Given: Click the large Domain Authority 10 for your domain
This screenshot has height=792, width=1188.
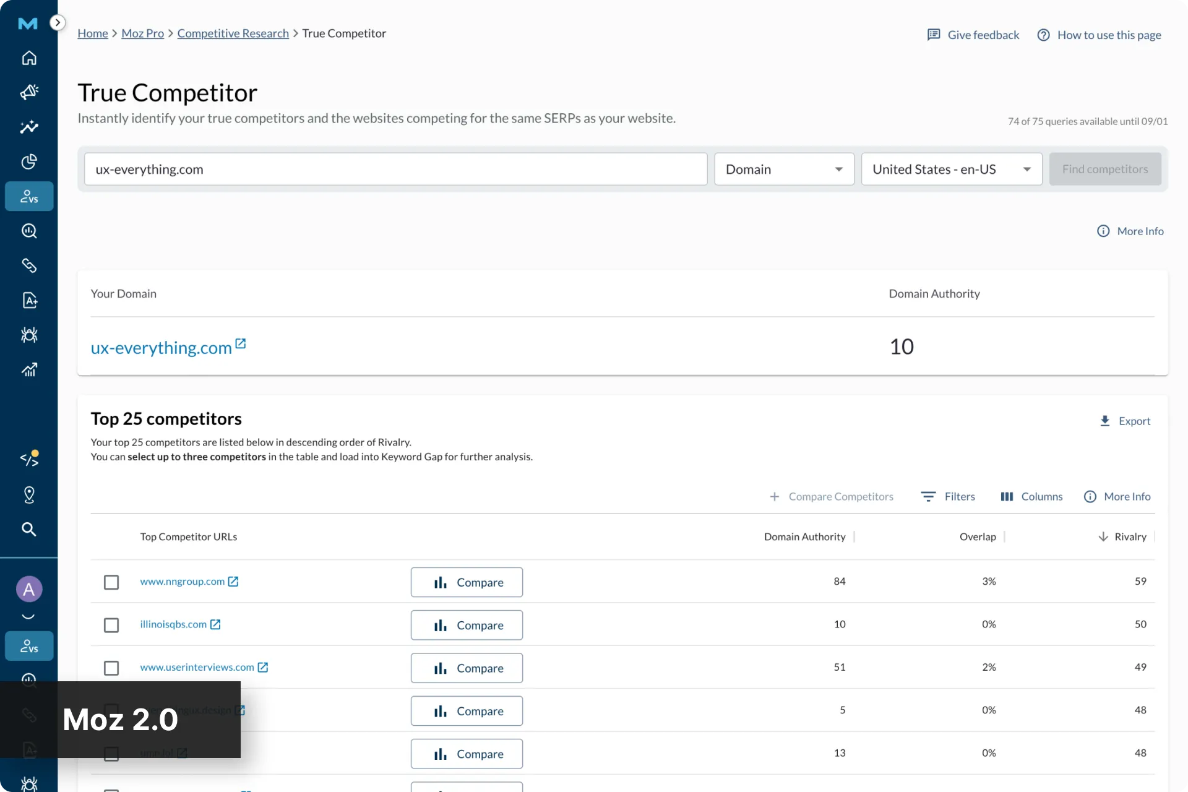Looking at the screenshot, I should (902, 346).
